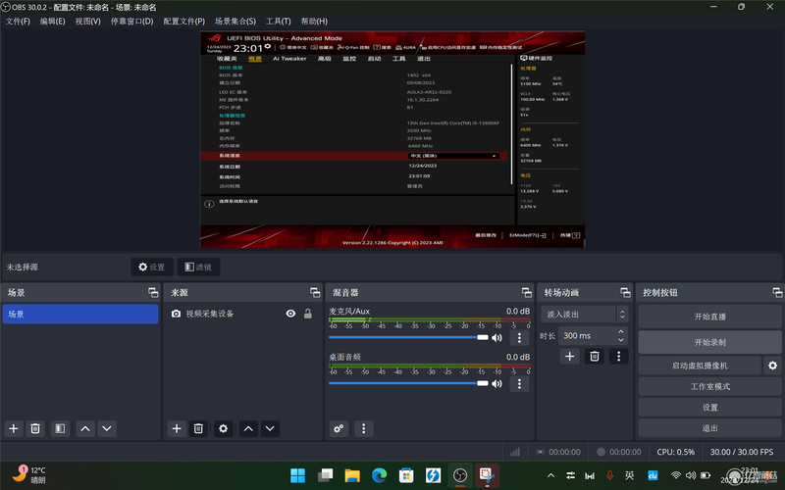The height and width of the screenshot is (490, 785).
Task: Open Task View from taskbar
Action: [x=325, y=475]
